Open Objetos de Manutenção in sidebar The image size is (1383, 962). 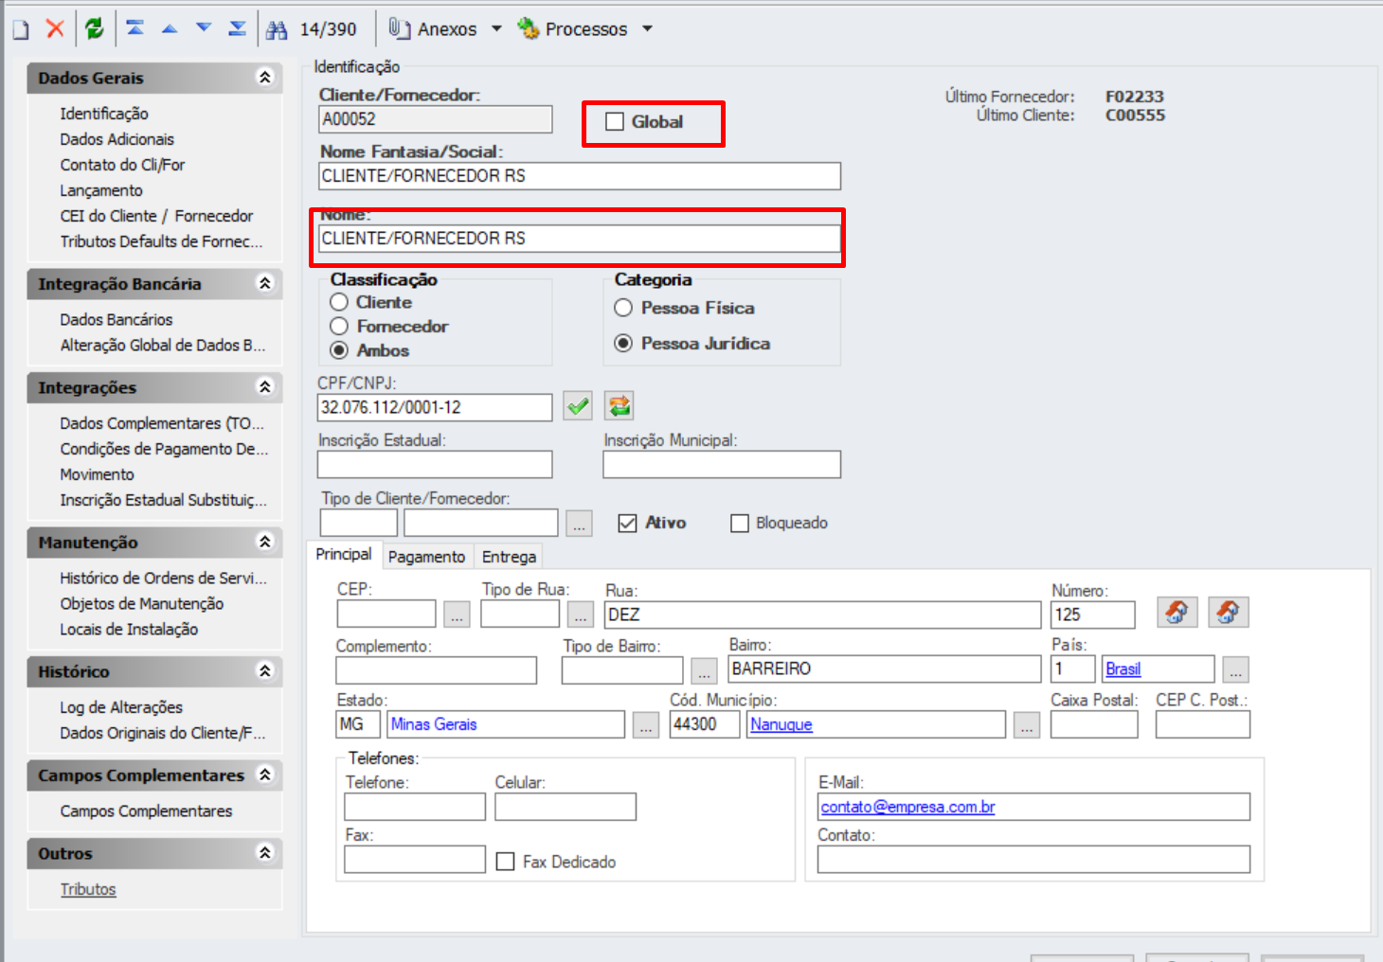click(x=142, y=604)
